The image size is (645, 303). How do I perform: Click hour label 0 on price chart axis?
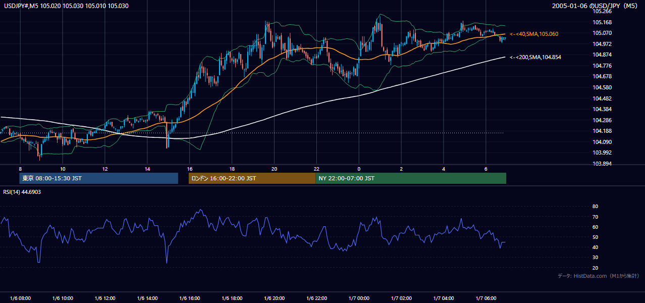(x=359, y=169)
